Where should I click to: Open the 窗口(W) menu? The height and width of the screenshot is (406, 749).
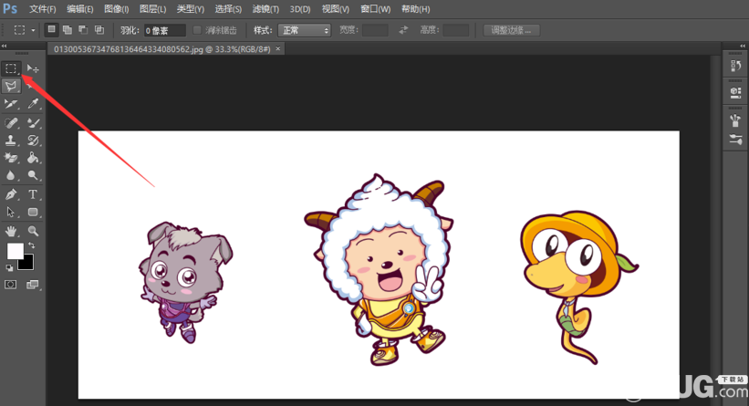tap(376, 9)
